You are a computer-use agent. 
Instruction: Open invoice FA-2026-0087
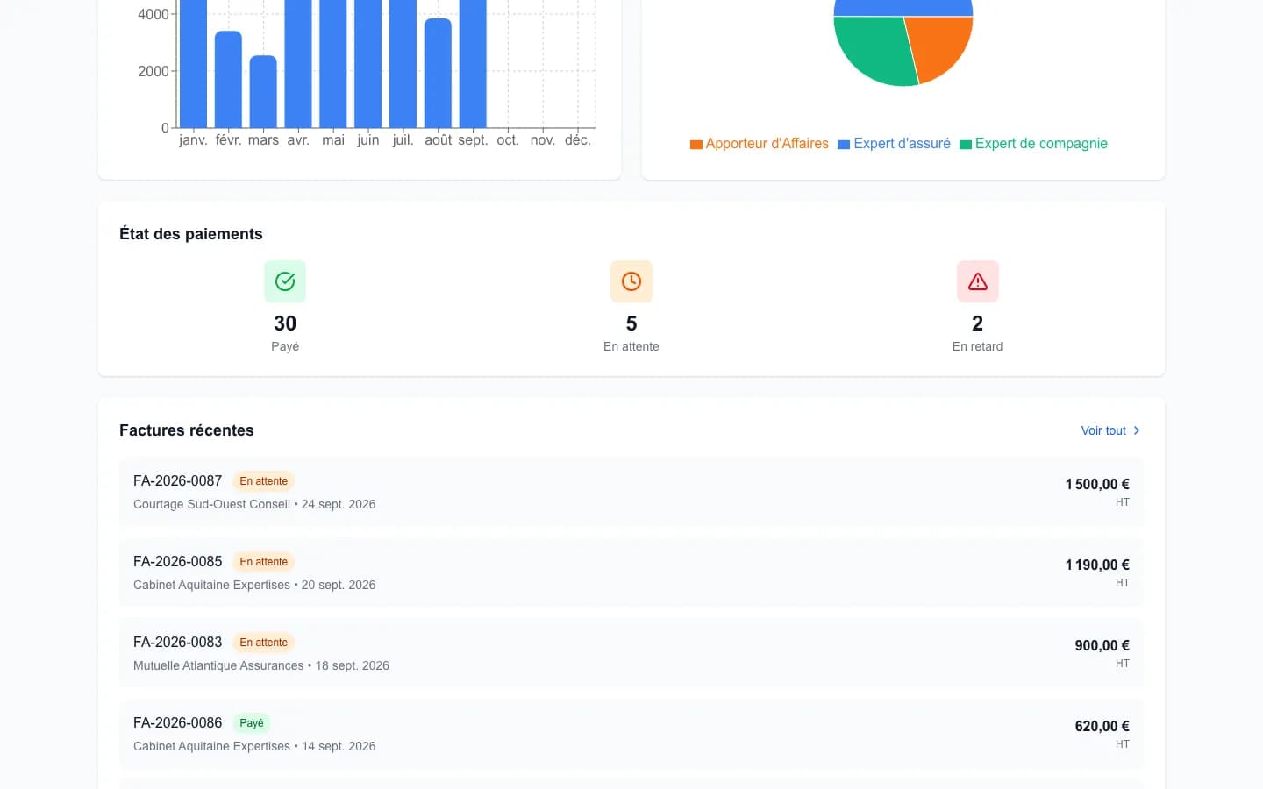[x=631, y=492]
